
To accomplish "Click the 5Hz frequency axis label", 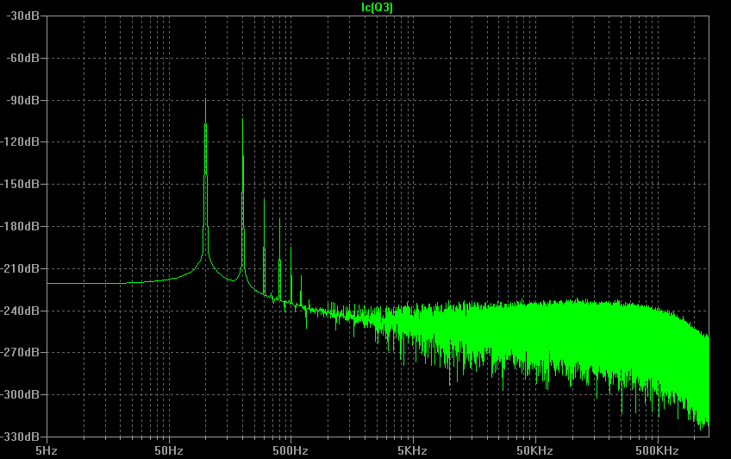I will pos(47,450).
